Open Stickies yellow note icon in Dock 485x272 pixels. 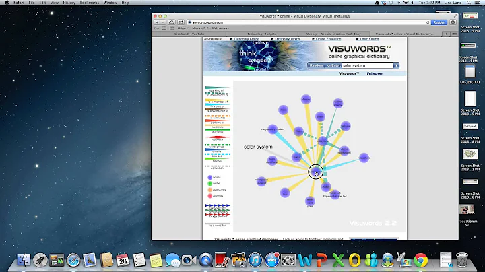pyautogui.click(x=156, y=260)
